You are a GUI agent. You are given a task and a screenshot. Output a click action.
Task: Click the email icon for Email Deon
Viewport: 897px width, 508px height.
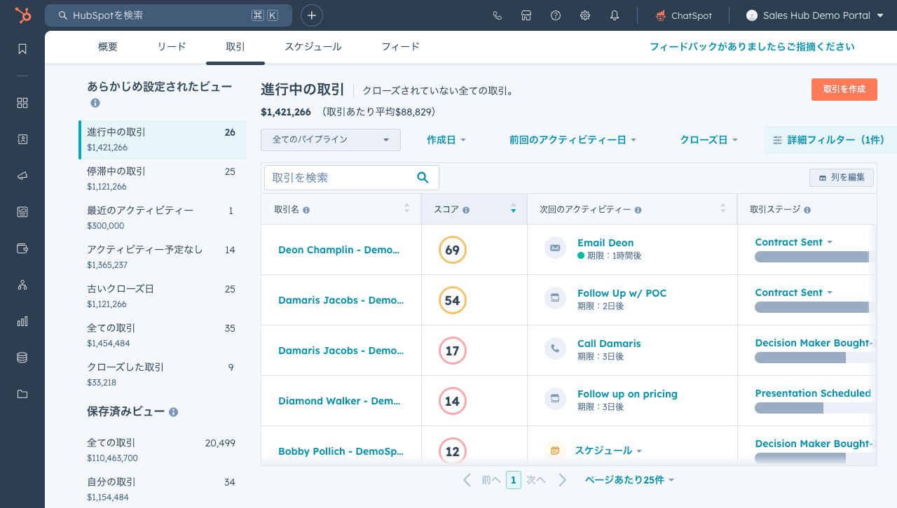(x=555, y=248)
